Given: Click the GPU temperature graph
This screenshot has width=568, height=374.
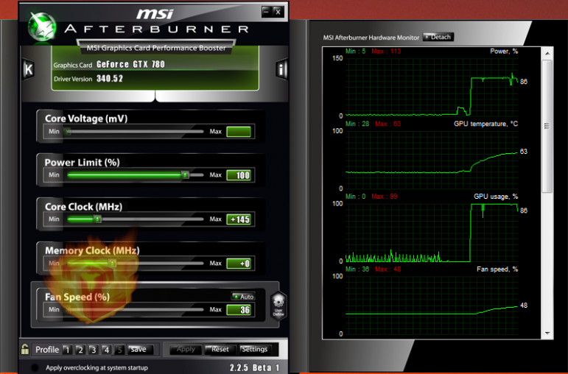Looking at the screenshot, I should [432, 160].
